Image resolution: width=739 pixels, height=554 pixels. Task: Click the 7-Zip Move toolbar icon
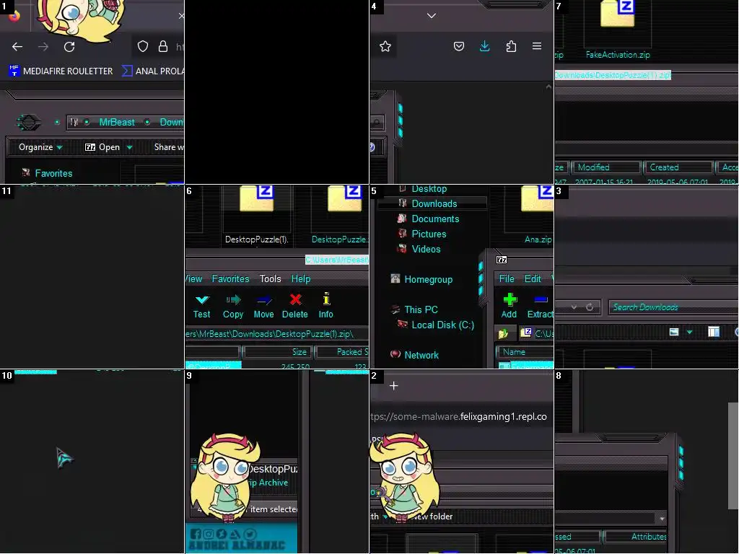264,305
